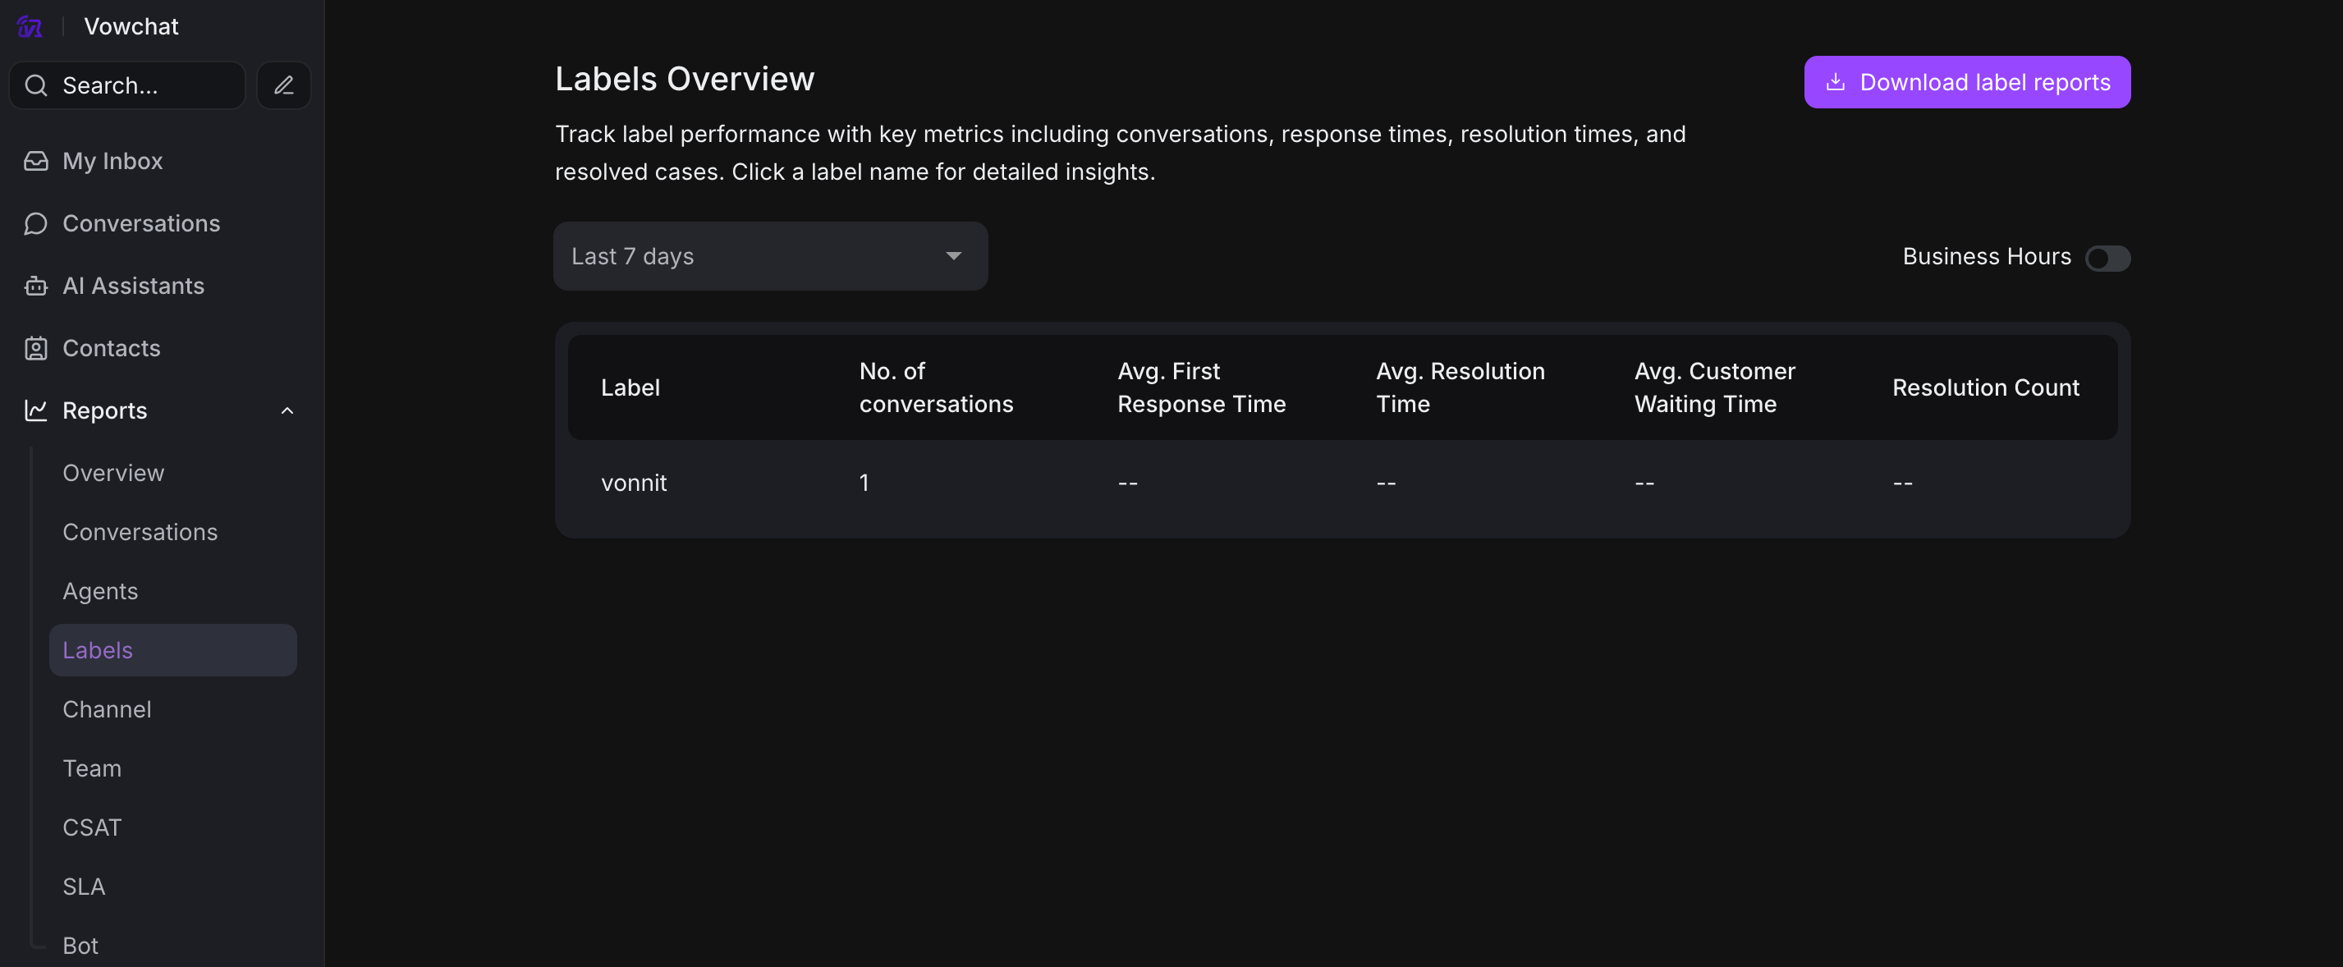This screenshot has width=2343, height=967.
Task: Open the vonnit label details
Action: click(634, 483)
